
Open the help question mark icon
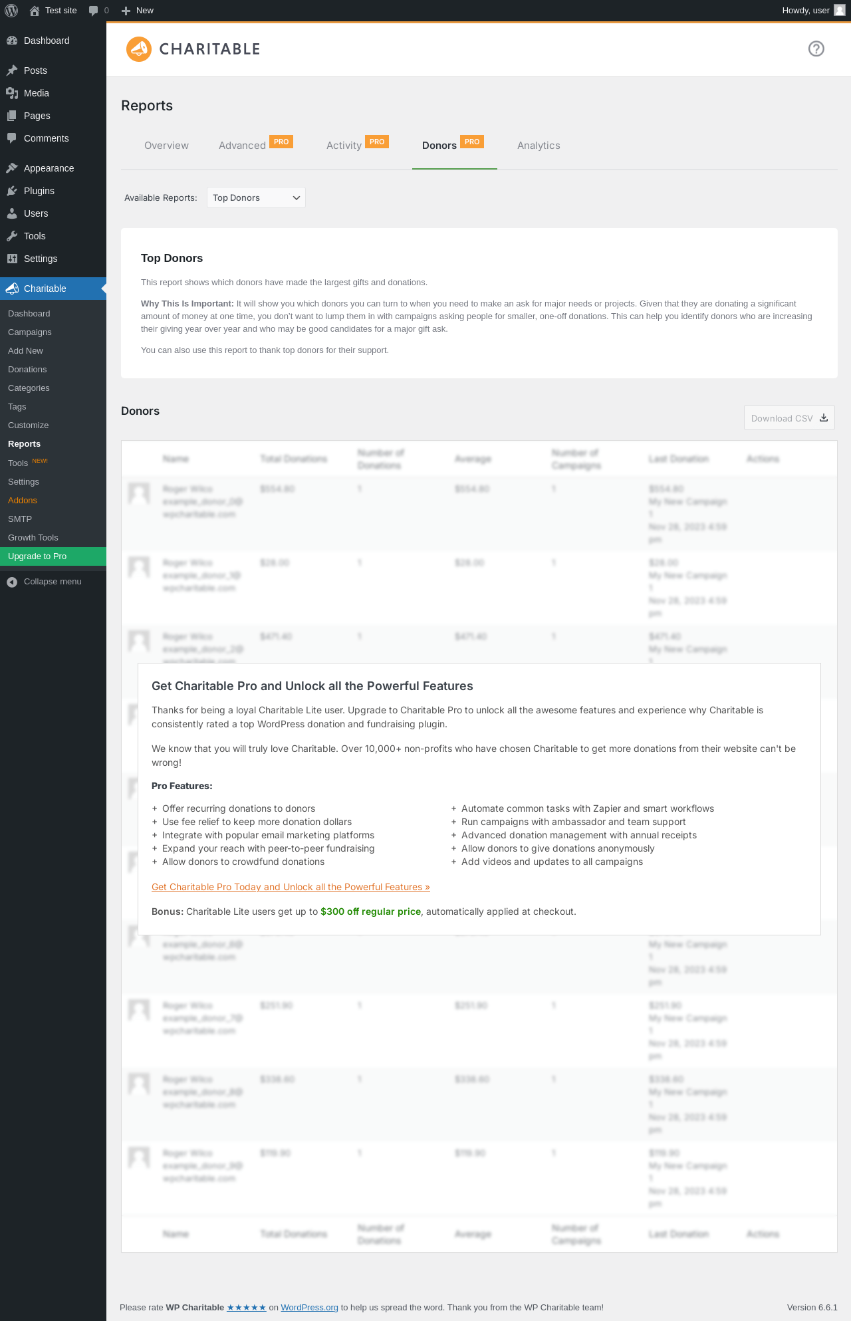(x=816, y=49)
